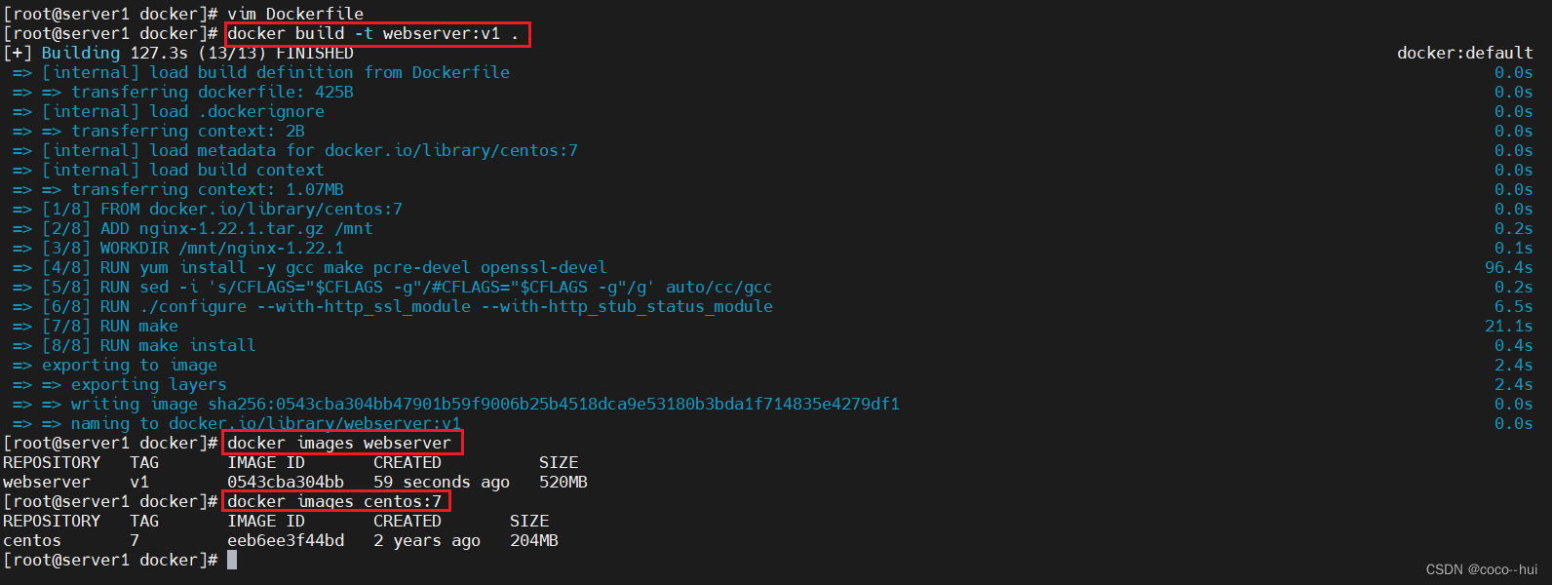Click the terminal cursor at the last prompt

(x=232, y=560)
